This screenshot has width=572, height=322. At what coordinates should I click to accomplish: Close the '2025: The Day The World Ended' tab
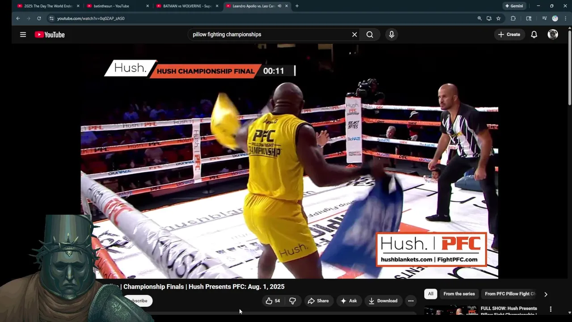(x=78, y=6)
